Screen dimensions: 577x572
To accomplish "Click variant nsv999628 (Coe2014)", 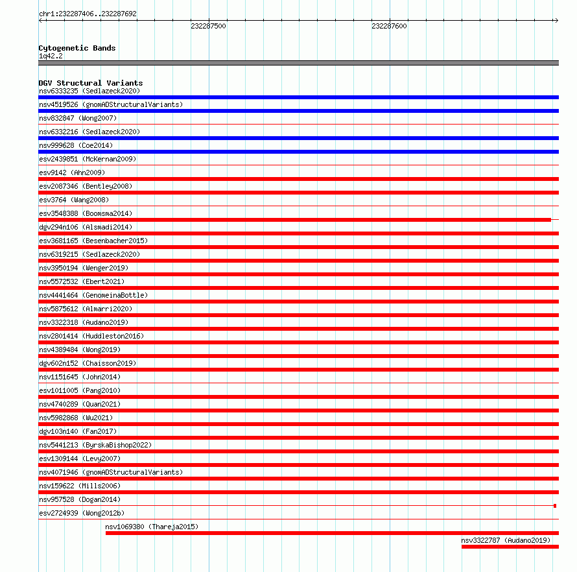I will click(76, 145).
